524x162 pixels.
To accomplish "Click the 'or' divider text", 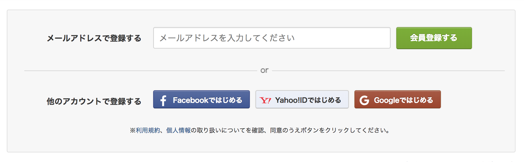I will 265,70.
